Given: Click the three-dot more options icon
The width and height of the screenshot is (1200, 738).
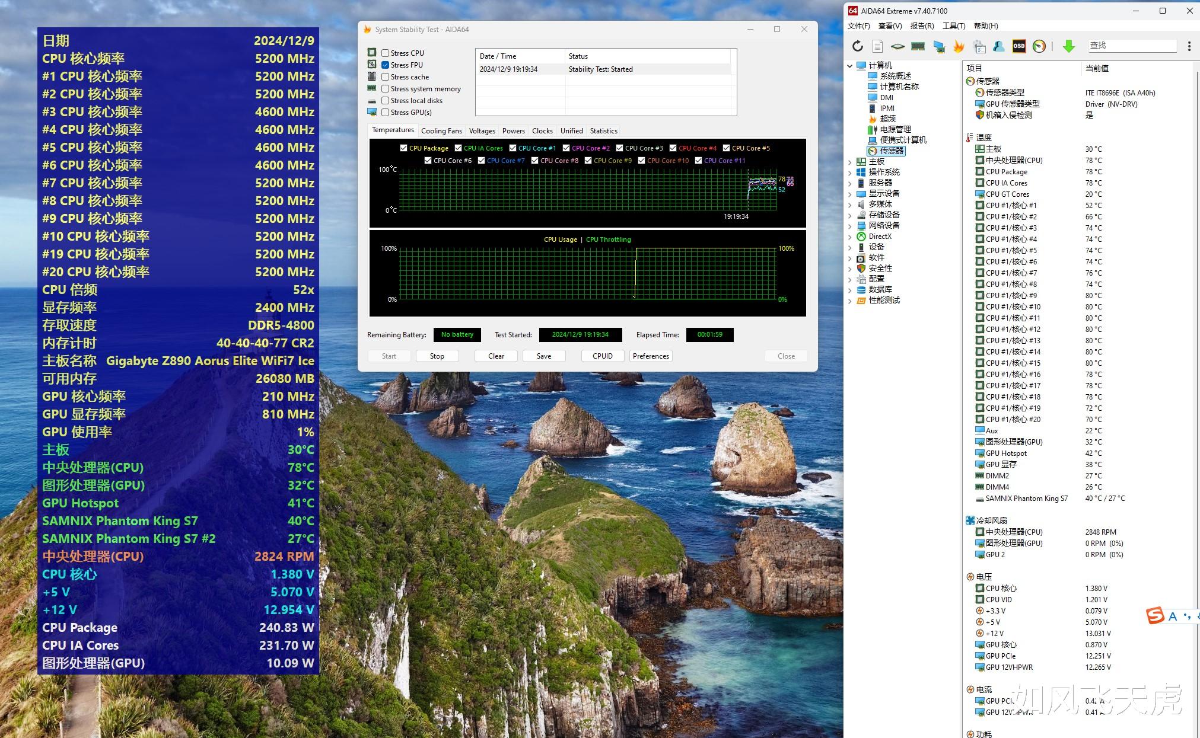Looking at the screenshot, I should 1189,46.
